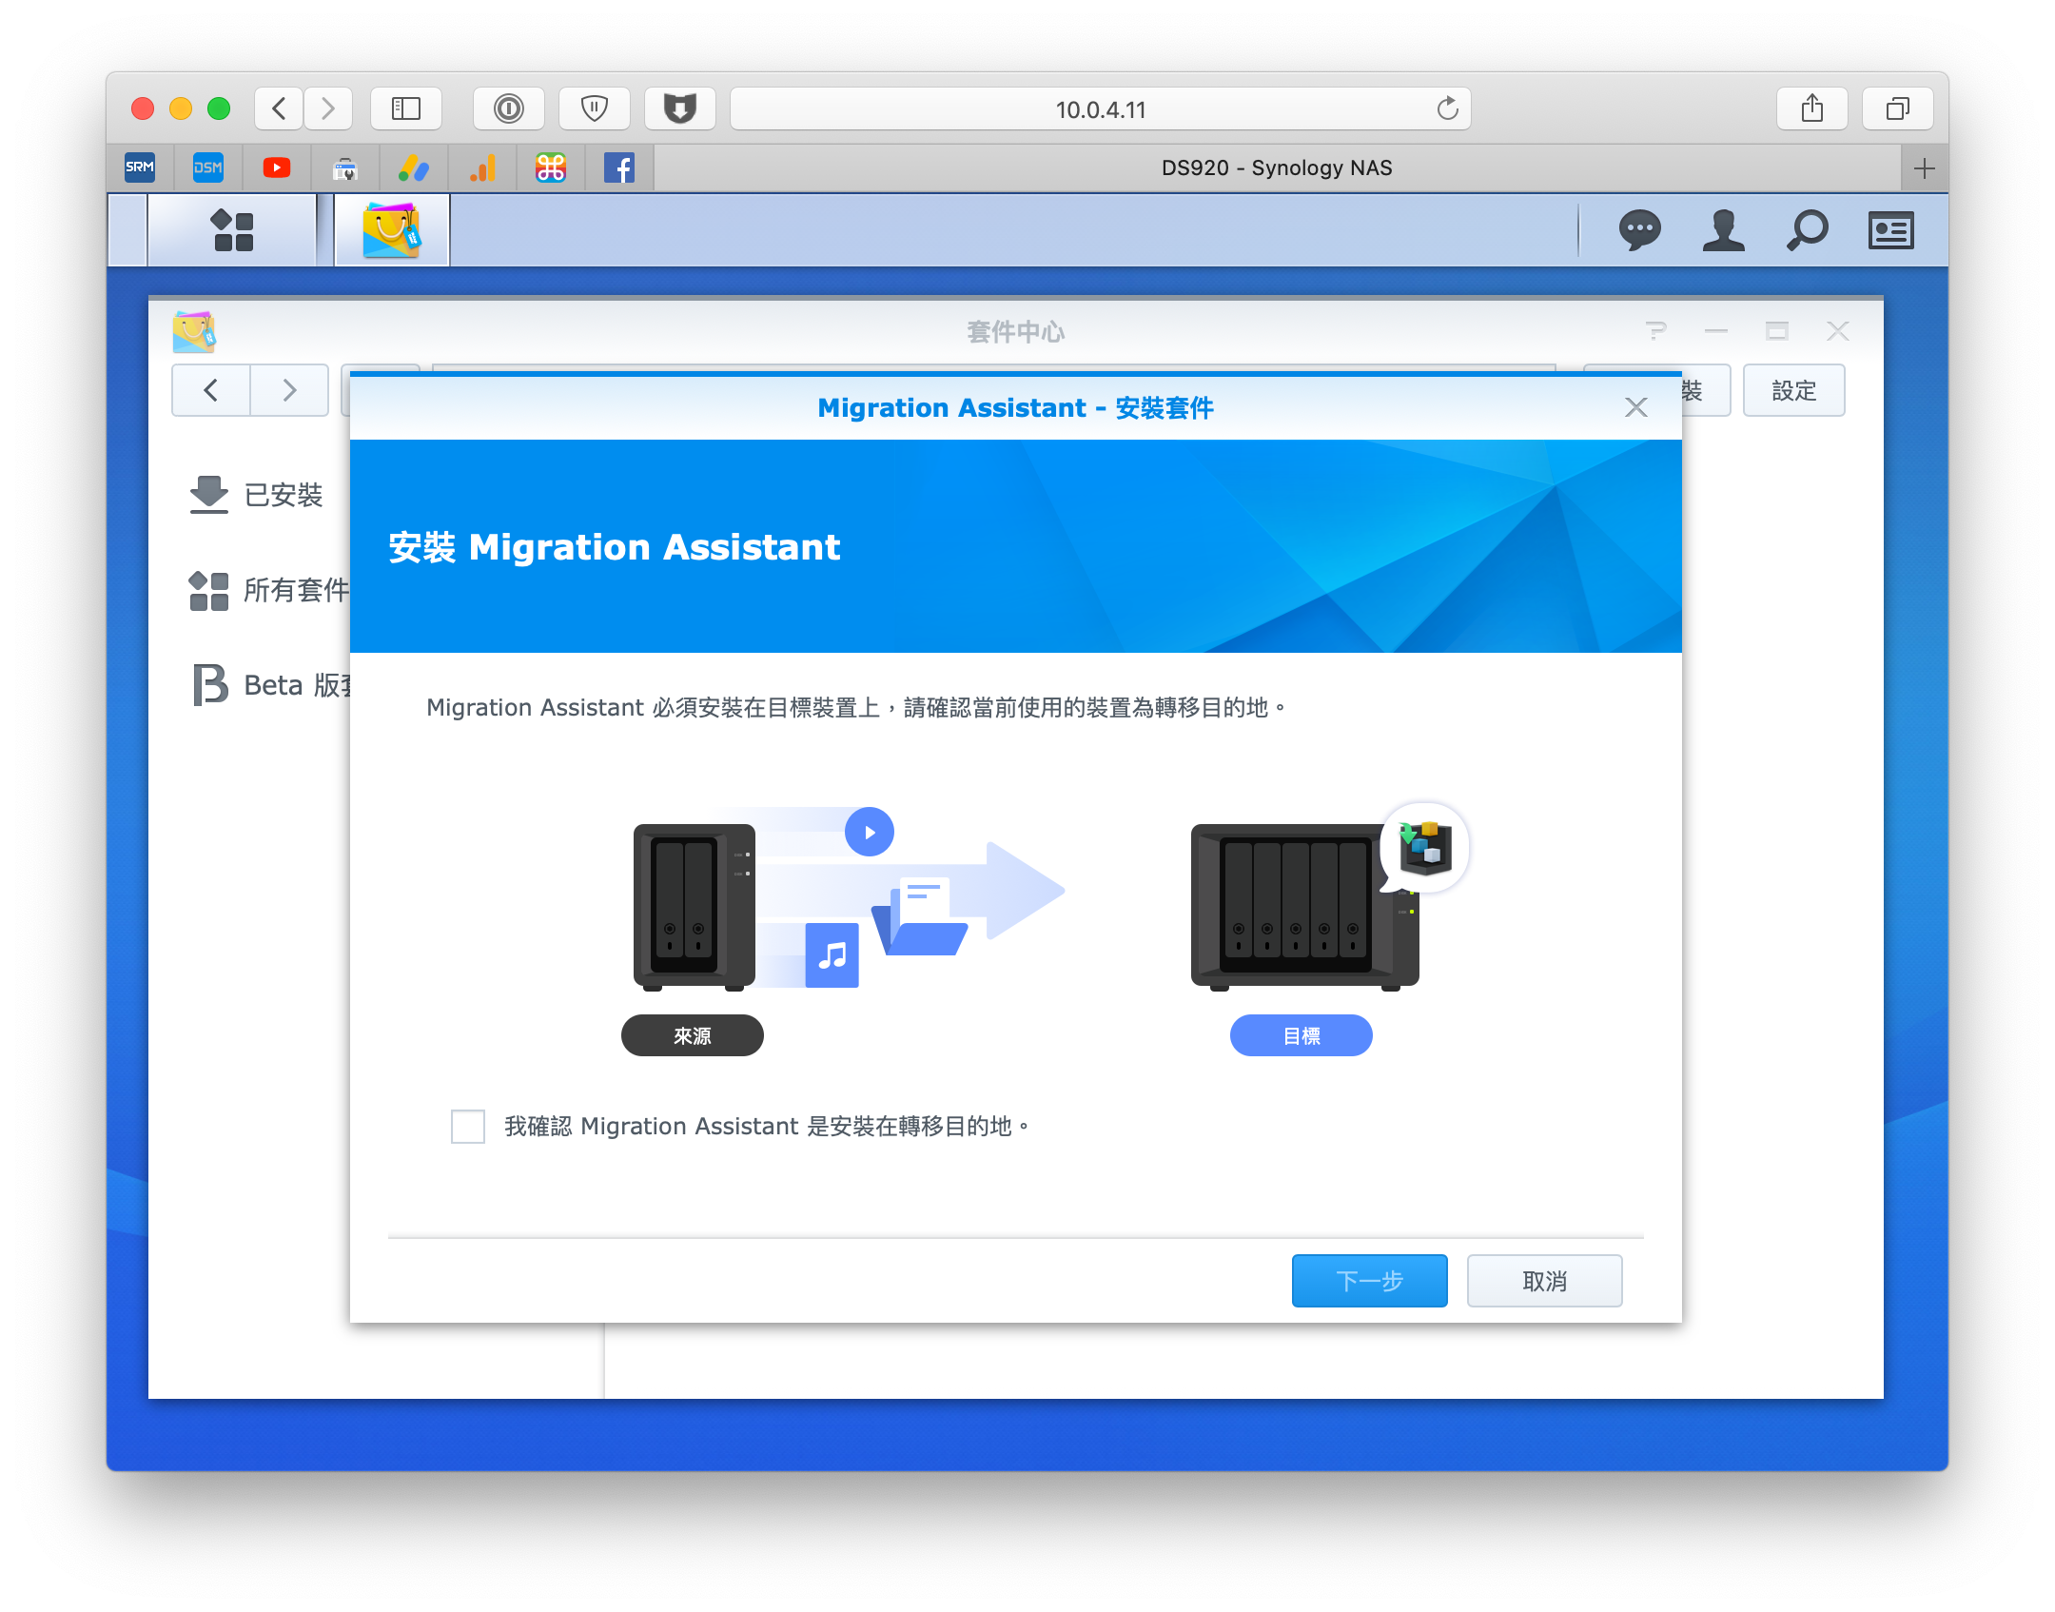Select 已安裝 in Package Center sidebar

(256, 495)
